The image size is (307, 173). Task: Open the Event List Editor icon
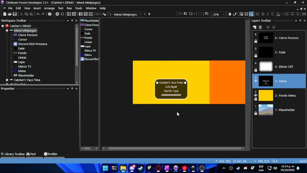[91, 14]
